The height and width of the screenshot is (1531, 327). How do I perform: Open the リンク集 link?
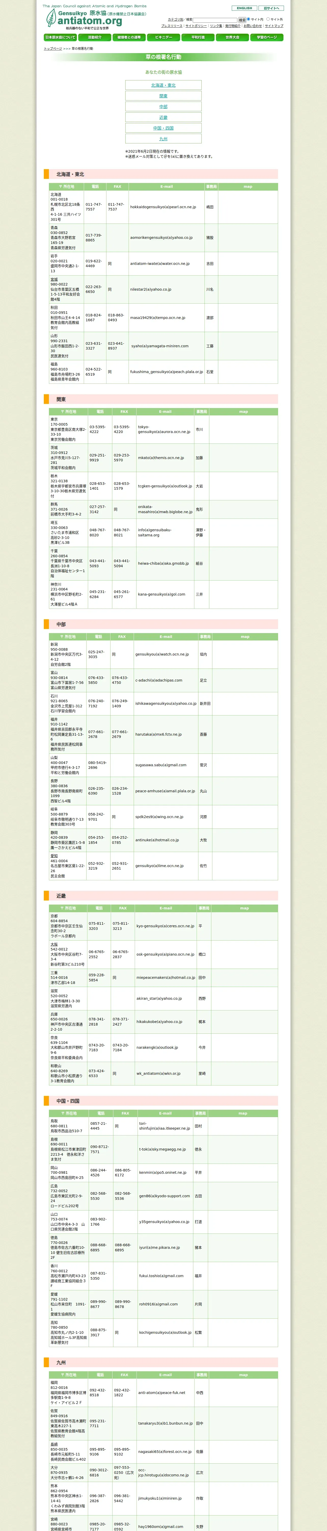[x=216, y=26]
